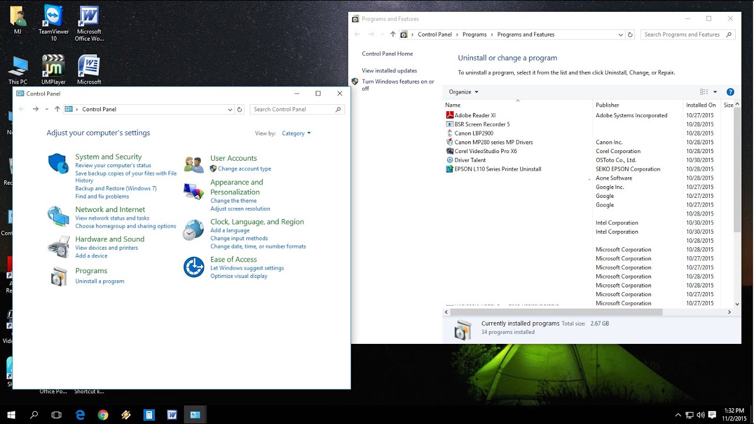Click refresh button in Control Panel address bar
This screenshot has width=754, height=424.
click(239, 109)
